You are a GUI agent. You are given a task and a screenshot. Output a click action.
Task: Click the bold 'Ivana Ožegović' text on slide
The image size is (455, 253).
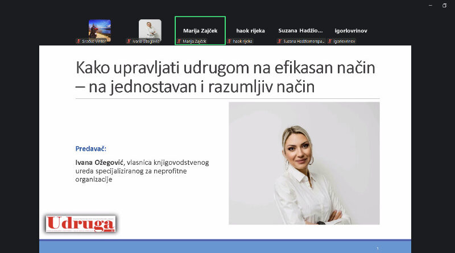click(100, 163)
